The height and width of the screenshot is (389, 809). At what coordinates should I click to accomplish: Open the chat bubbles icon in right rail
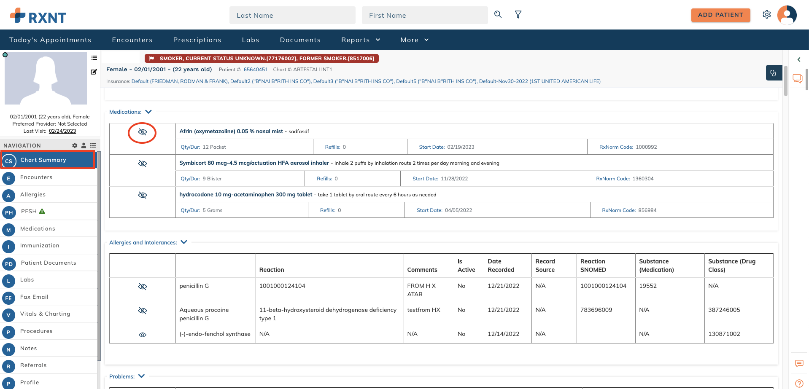click(x=798, y=78)
